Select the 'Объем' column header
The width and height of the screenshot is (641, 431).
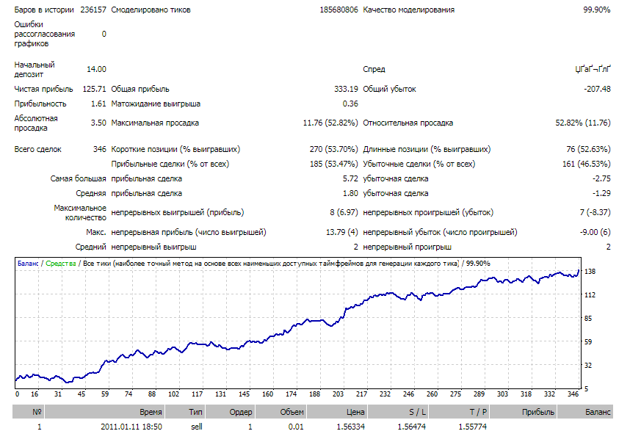280,412
